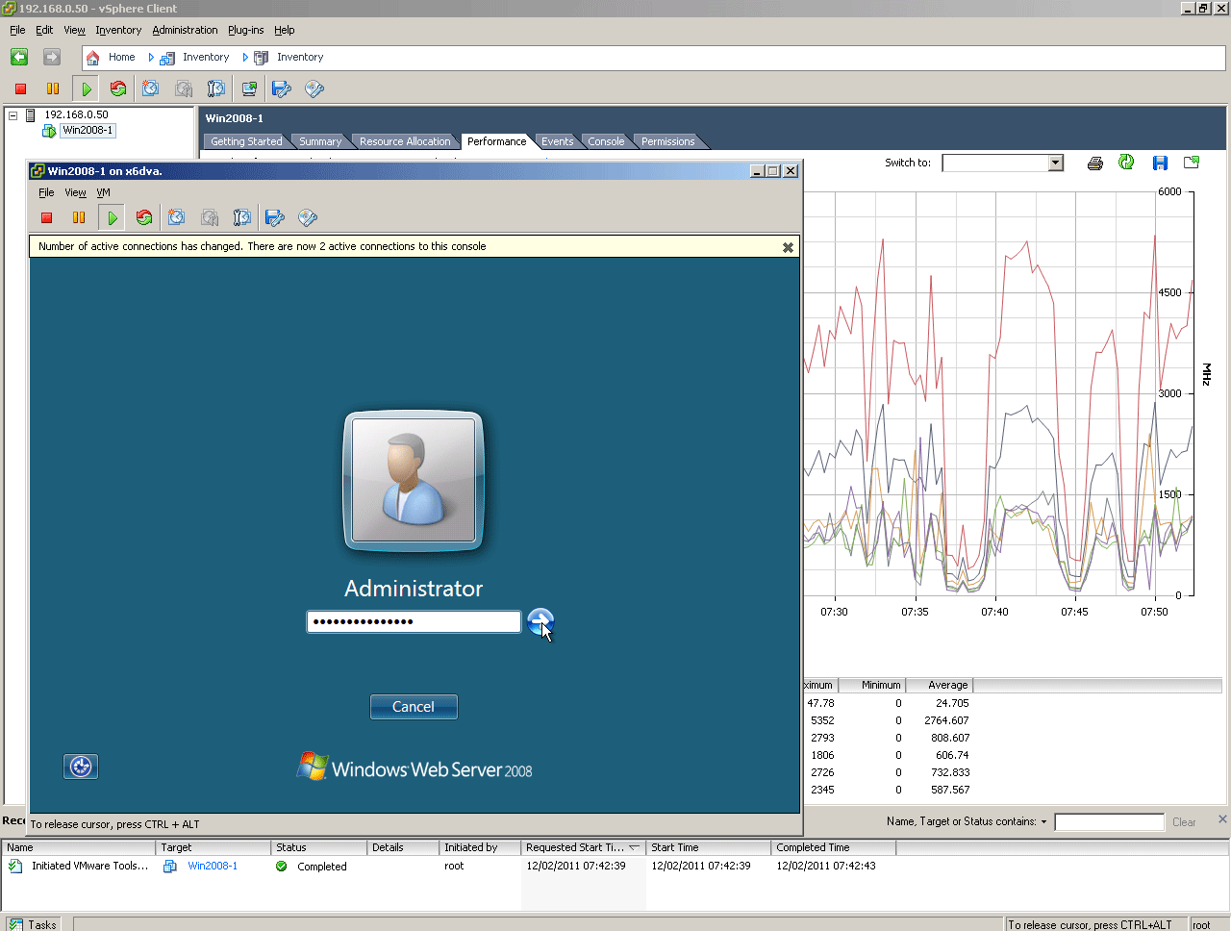Image resolution: width=1231 pixels, height=931 pixels.
Task: Collapse the 192.168.0.50 host tree node
Action: pos(13,115)
